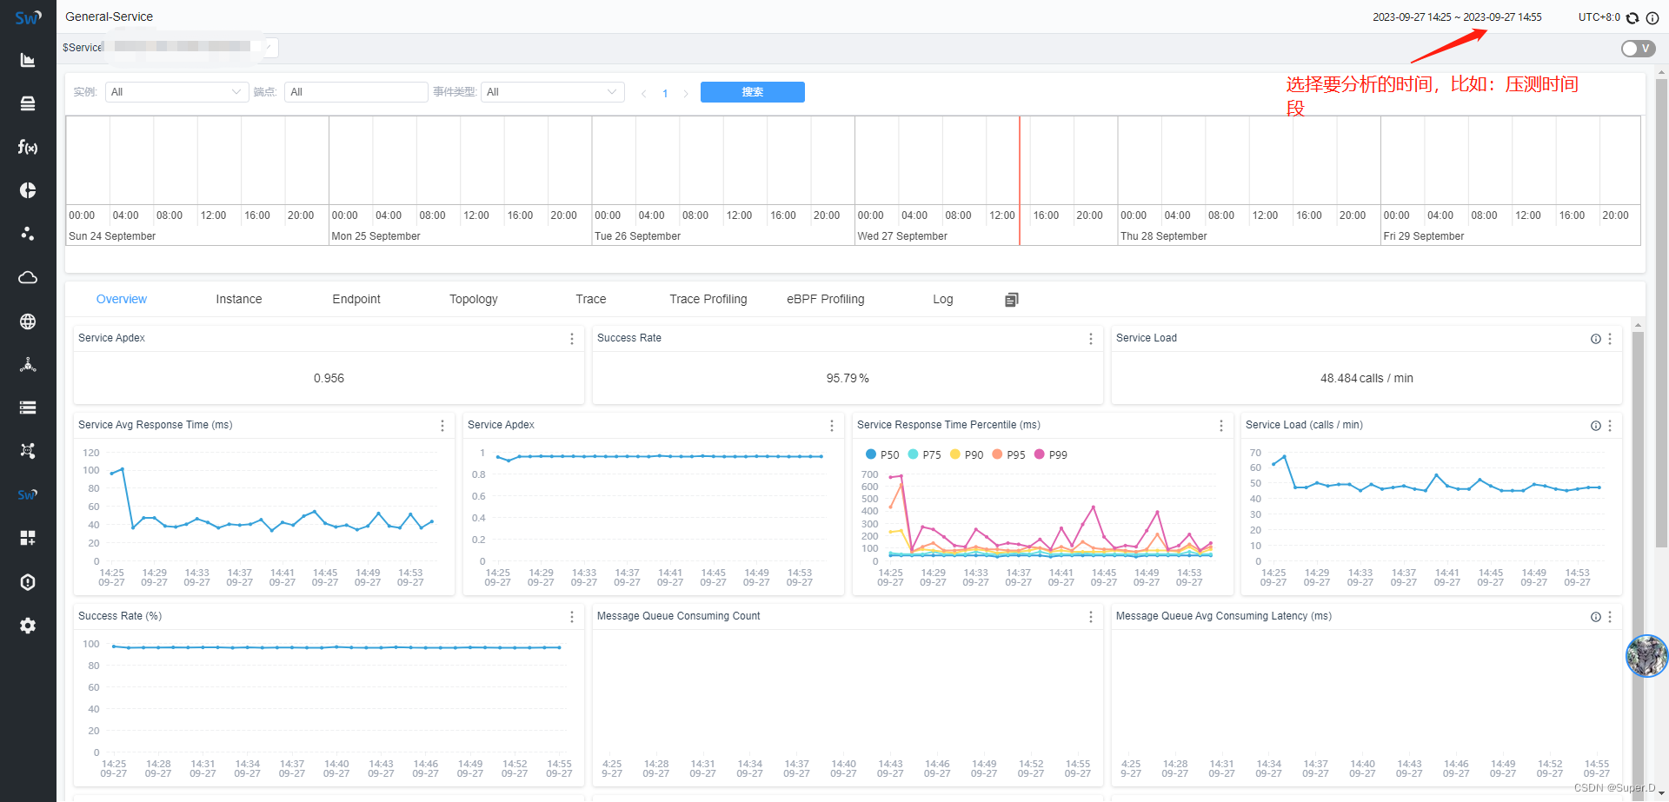Click the red current-time marker on timeline
The height and width of the screenshot is (802, 1669).
click(1020, 181)
